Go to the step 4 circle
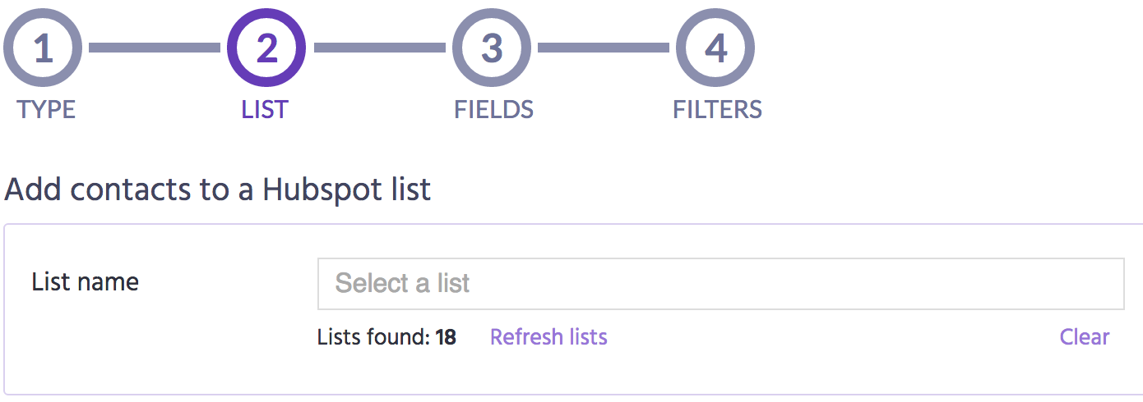Viewport: 1143px width, 402px height. click(x=715, y=48)
